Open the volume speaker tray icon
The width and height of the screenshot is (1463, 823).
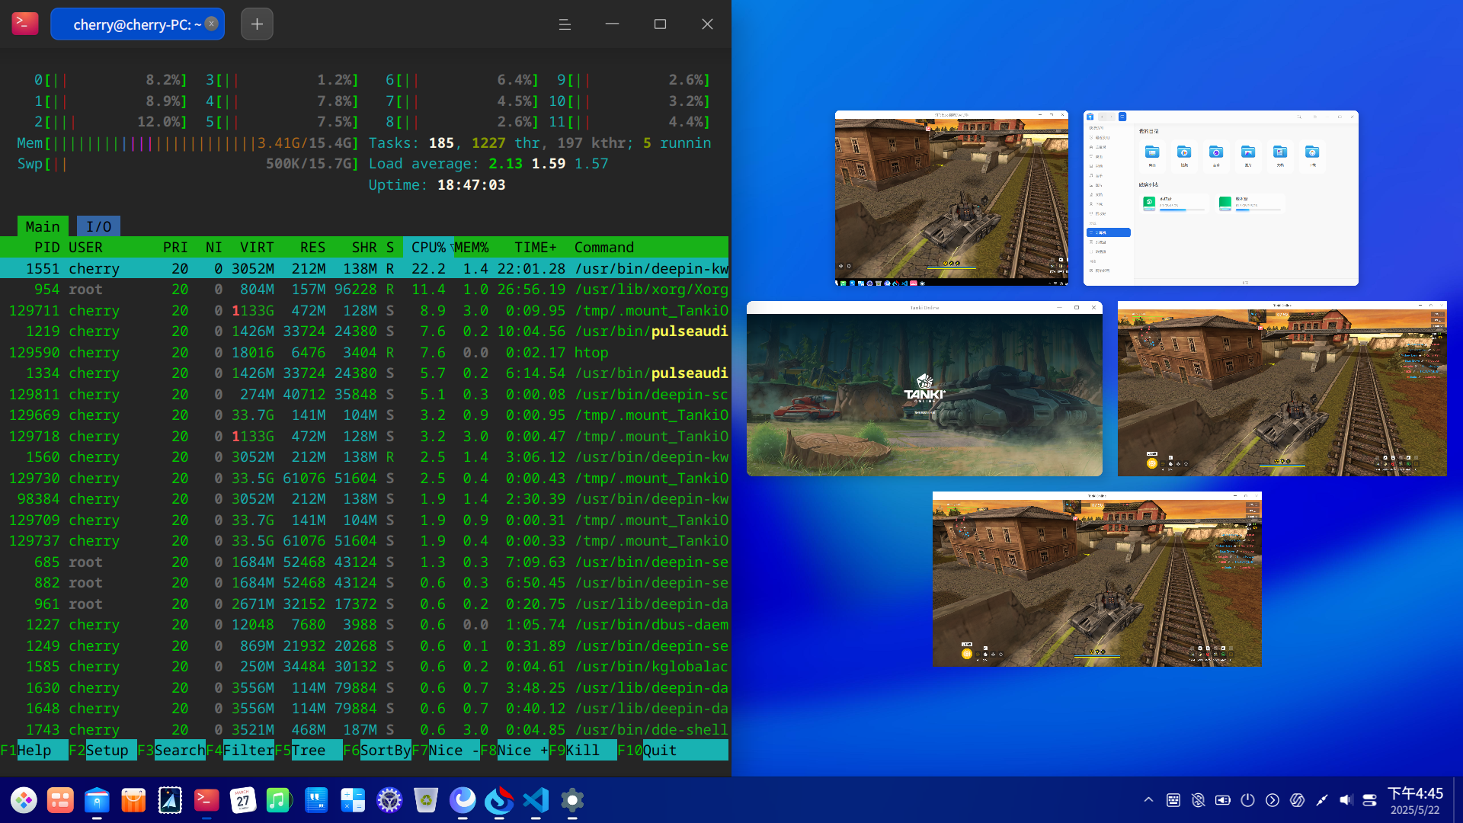click(x=1346, y=800)
